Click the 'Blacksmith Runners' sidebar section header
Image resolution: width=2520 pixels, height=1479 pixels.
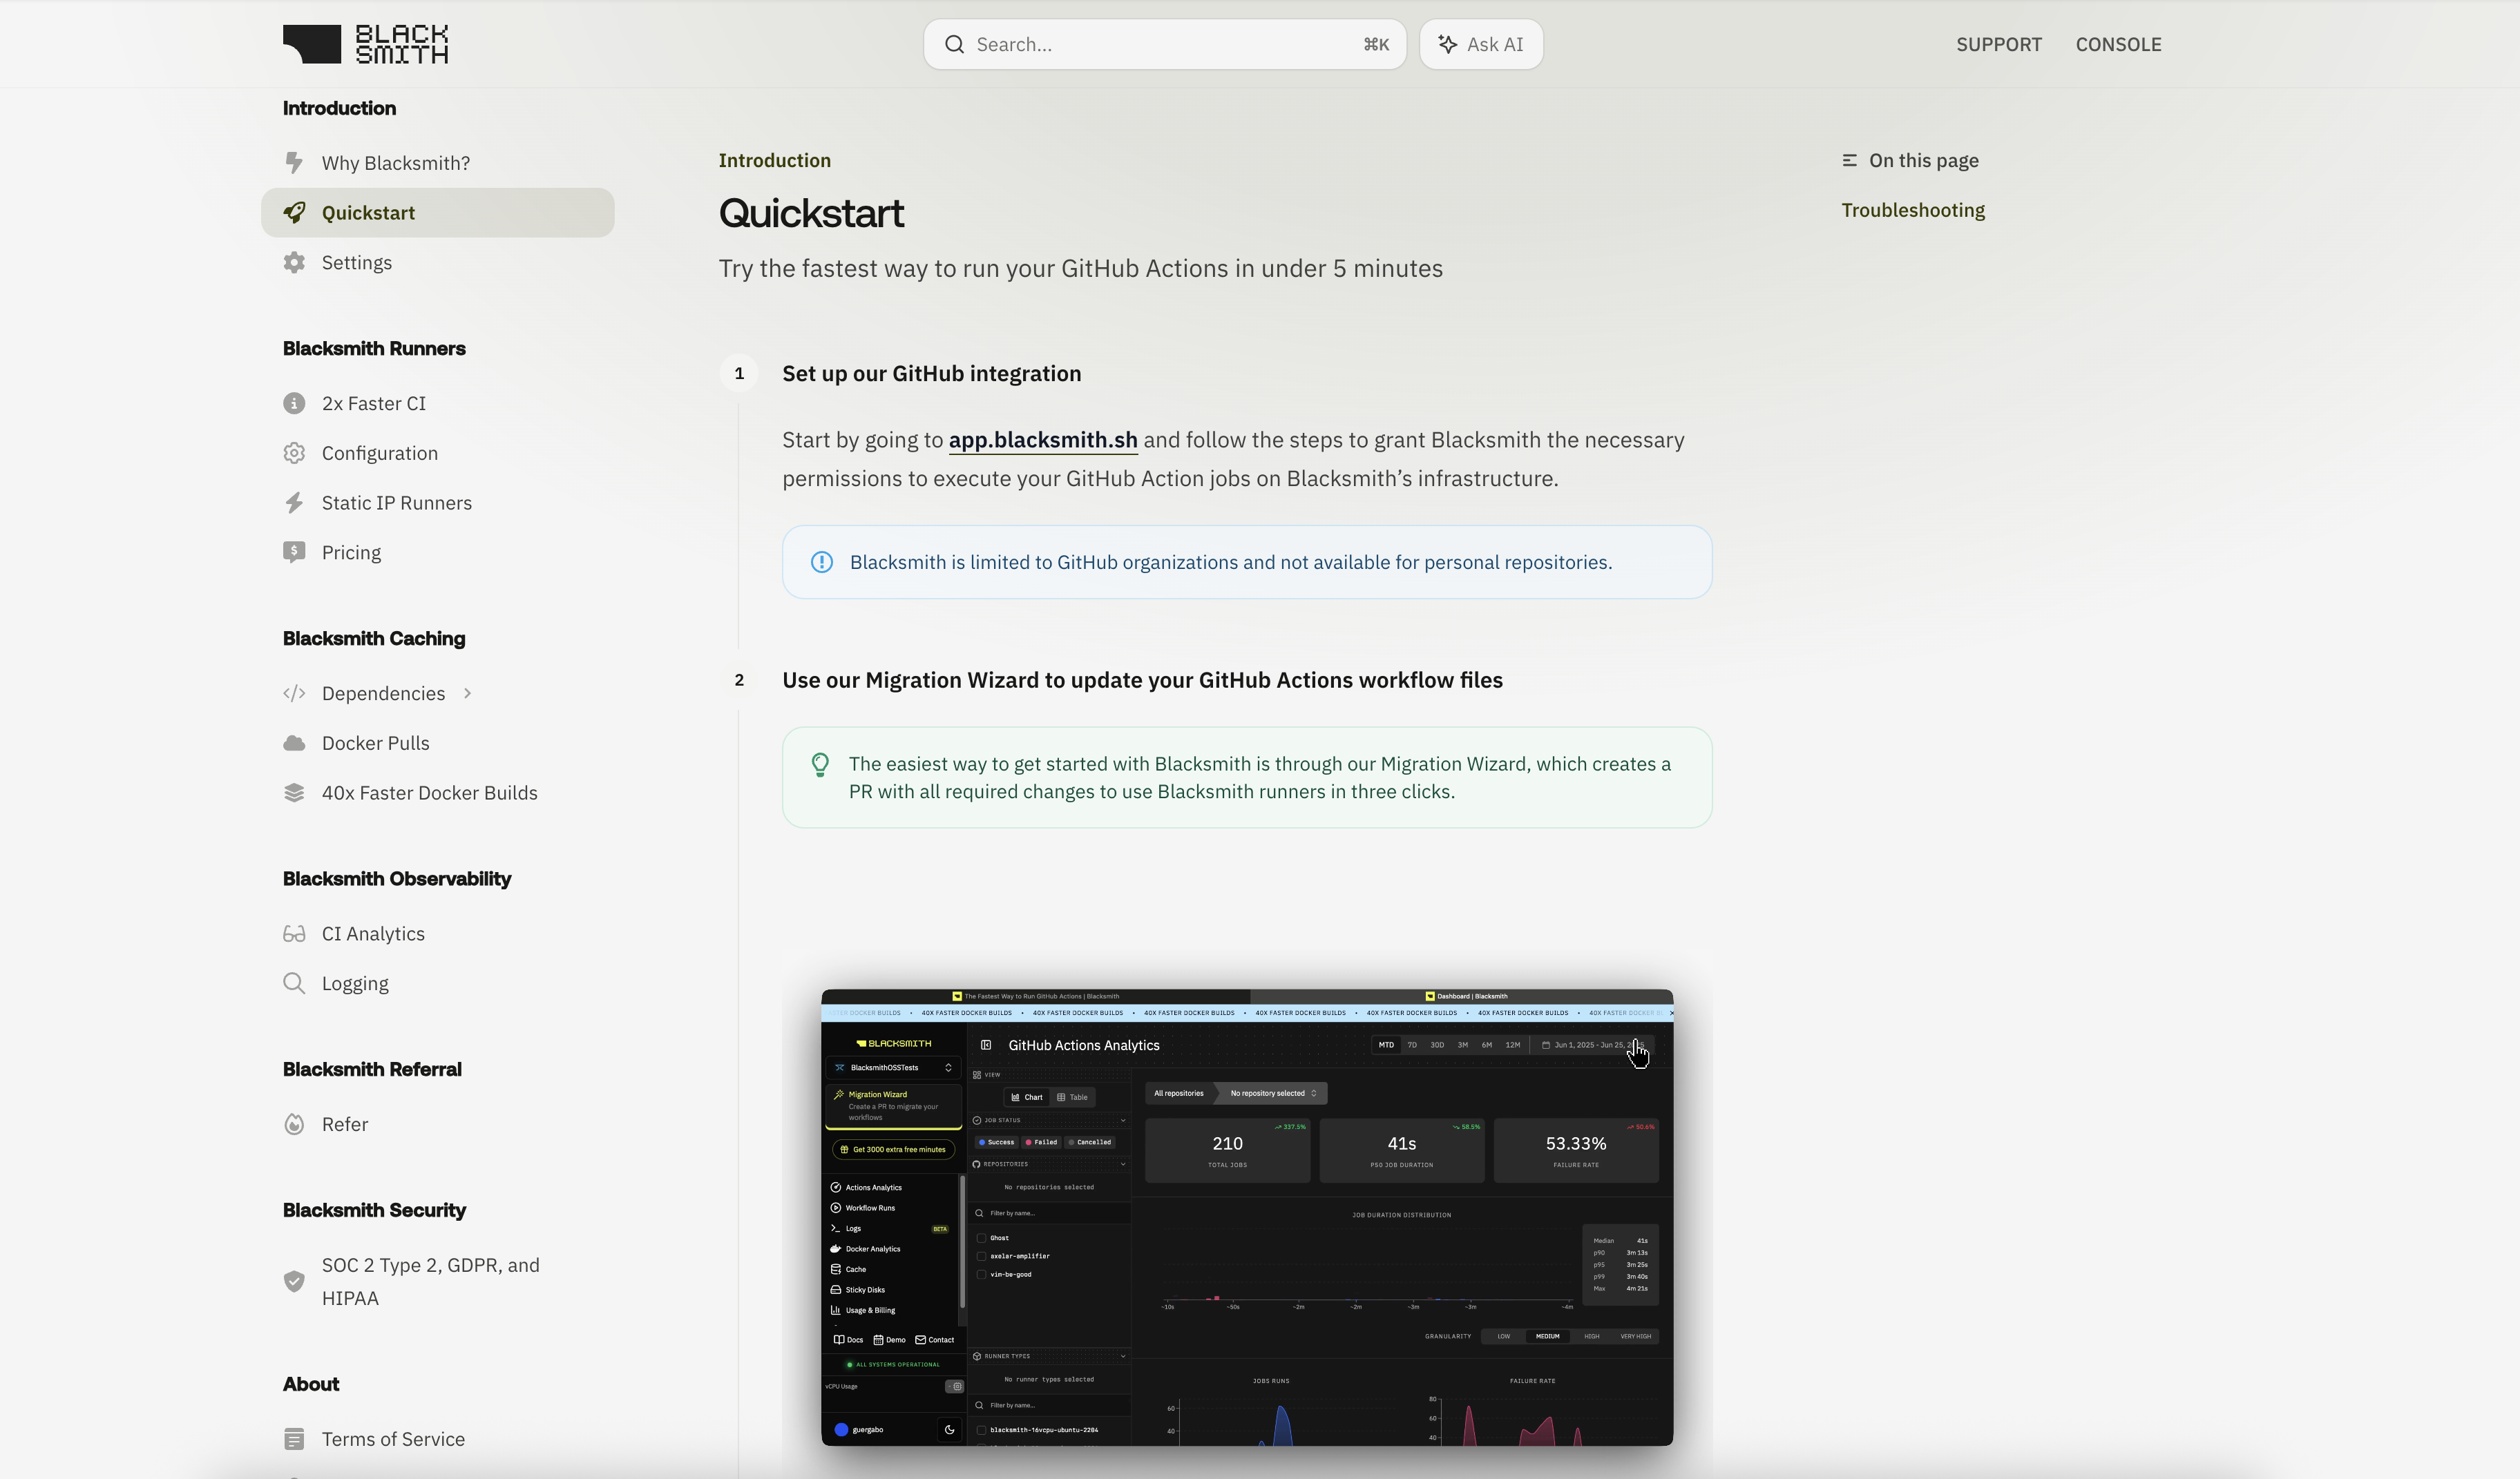374,349
